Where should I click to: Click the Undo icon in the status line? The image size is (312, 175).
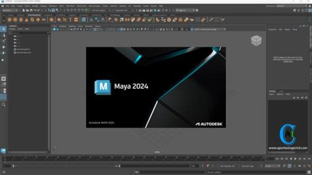pyautogui.click(x=35, y=10)
